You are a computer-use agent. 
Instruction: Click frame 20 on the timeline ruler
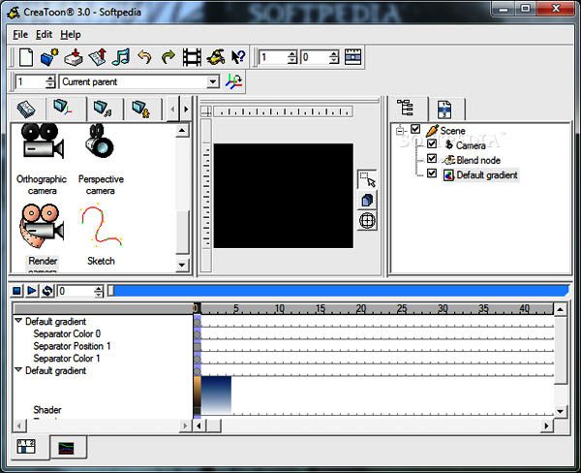(361, 308)
